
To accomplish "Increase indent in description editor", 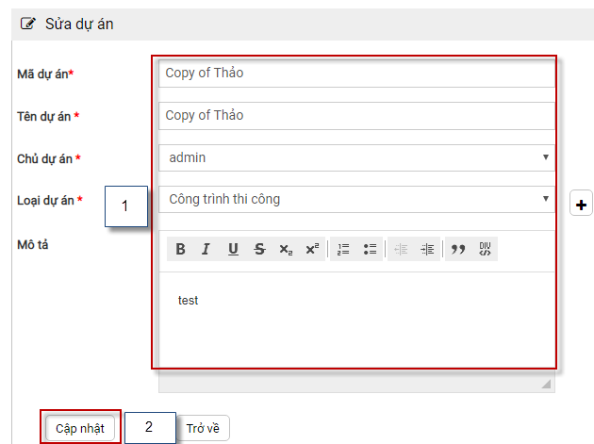I will [x=427, y=249].
